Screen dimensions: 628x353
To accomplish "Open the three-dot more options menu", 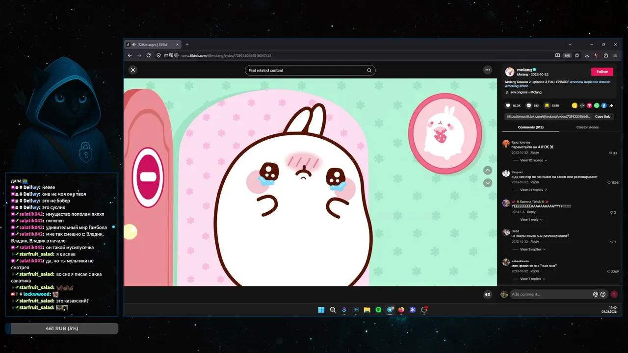I will 488,70.
